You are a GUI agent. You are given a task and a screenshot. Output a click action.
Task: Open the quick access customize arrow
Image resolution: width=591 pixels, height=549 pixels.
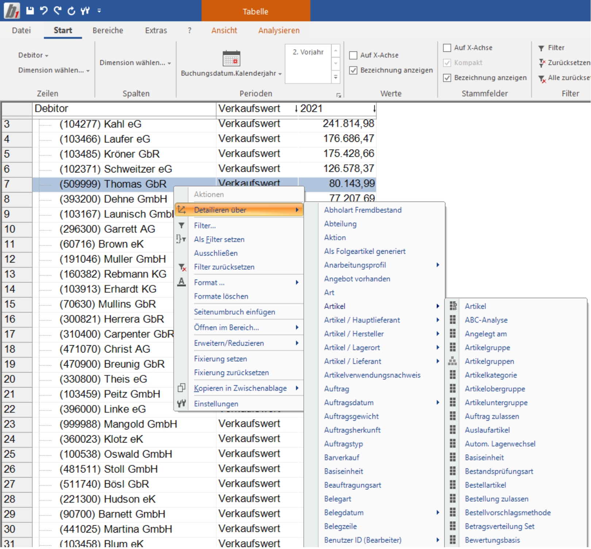tap(99, 11)
